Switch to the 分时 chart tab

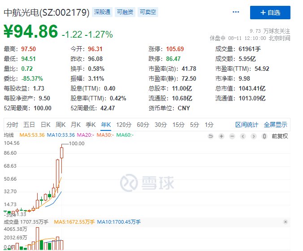point(12,125)
